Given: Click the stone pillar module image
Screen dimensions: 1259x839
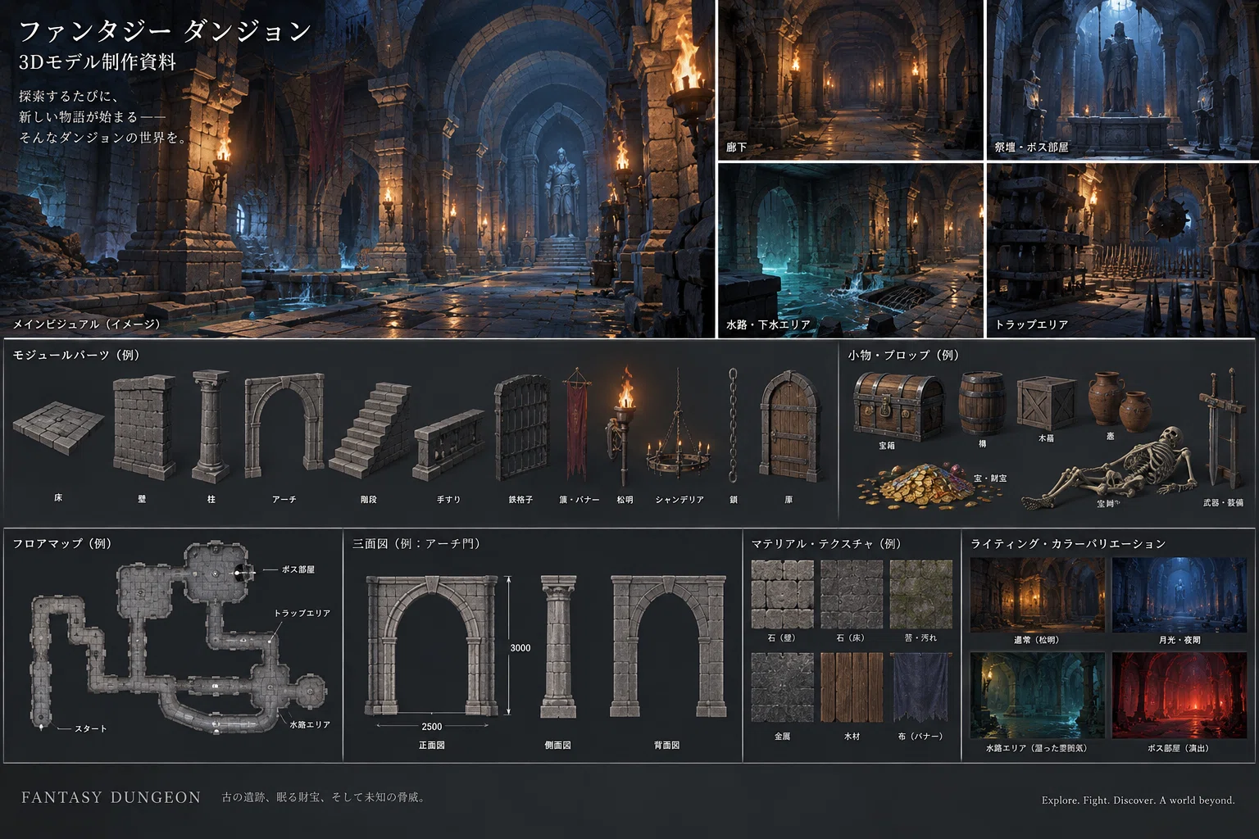Looking at the screenshot, I should coord(211,426).
